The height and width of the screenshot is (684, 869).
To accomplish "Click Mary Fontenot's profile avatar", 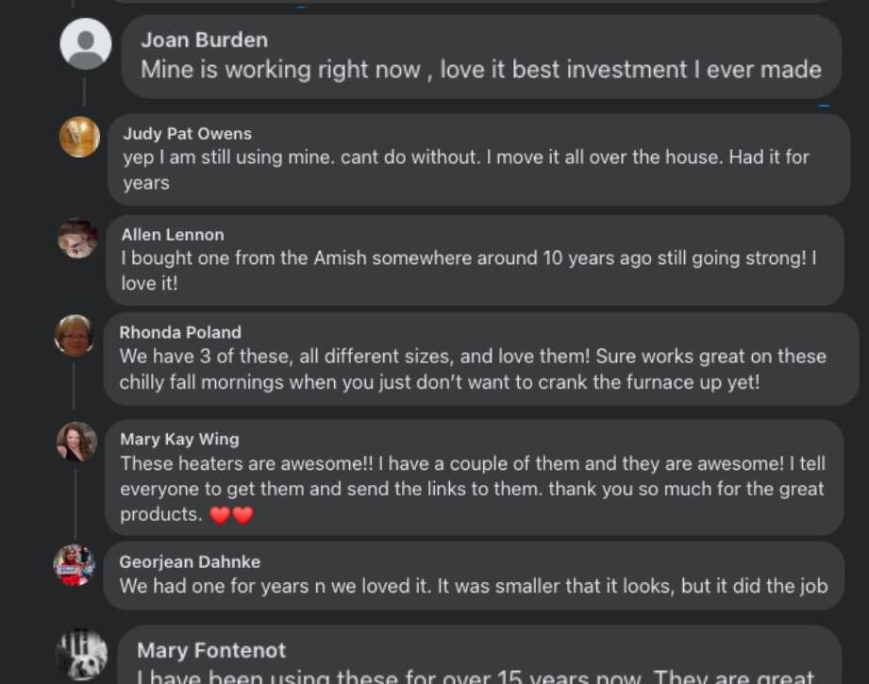I will pos(82,654).
